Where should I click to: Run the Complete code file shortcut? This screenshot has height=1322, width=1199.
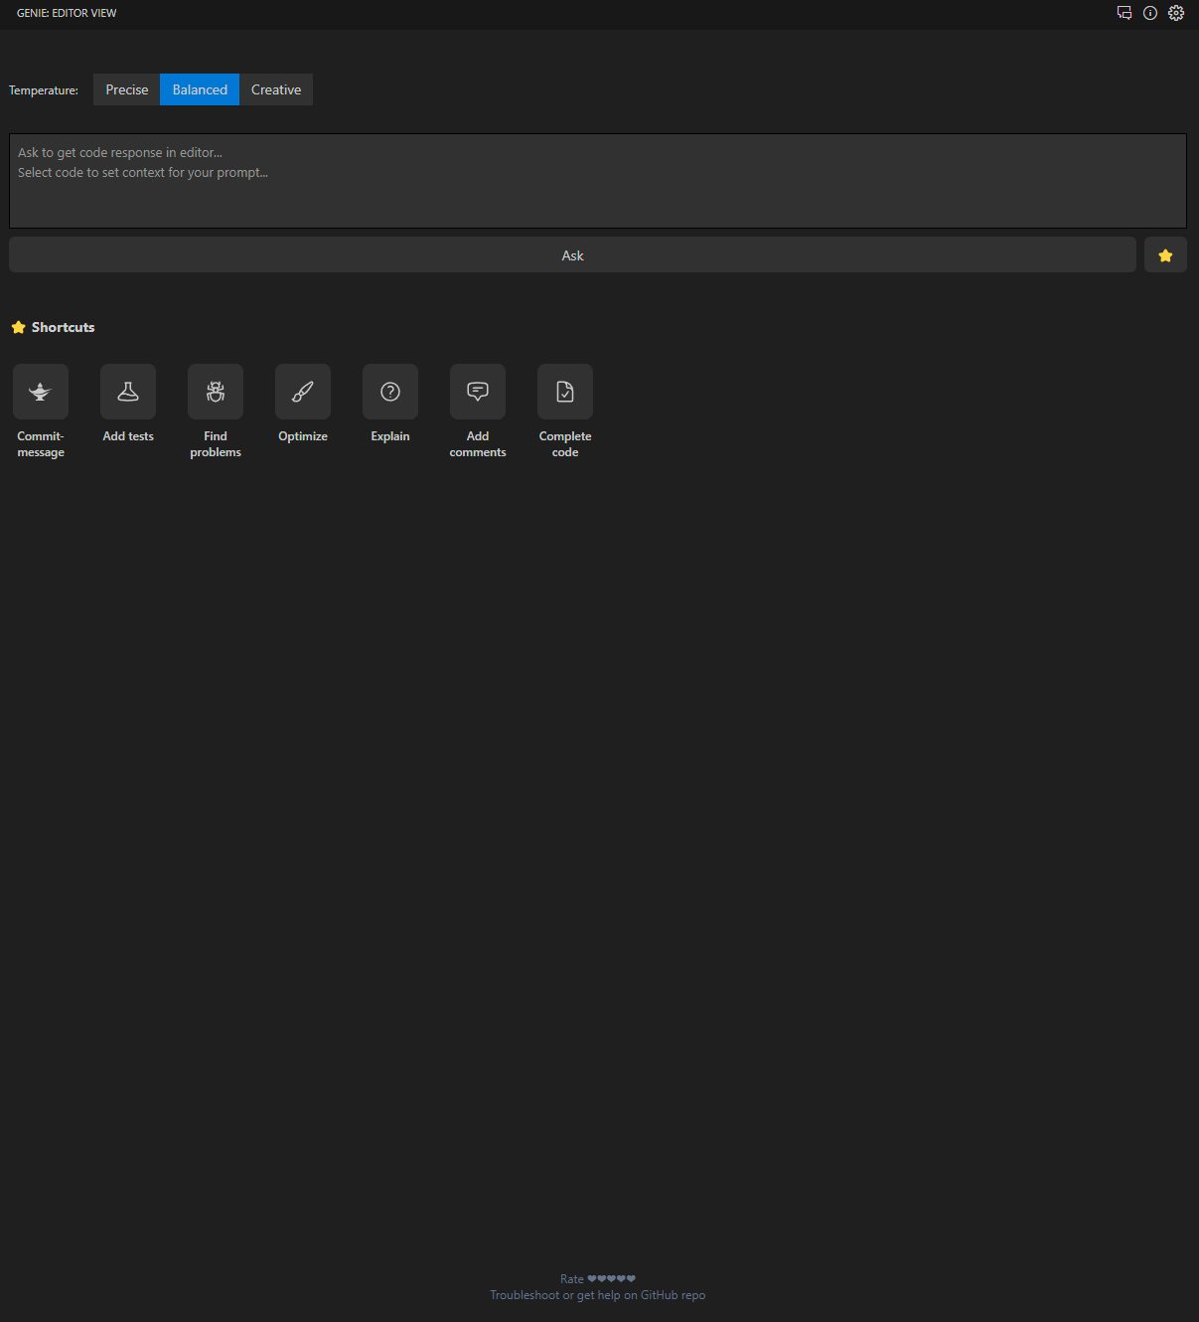565,392
